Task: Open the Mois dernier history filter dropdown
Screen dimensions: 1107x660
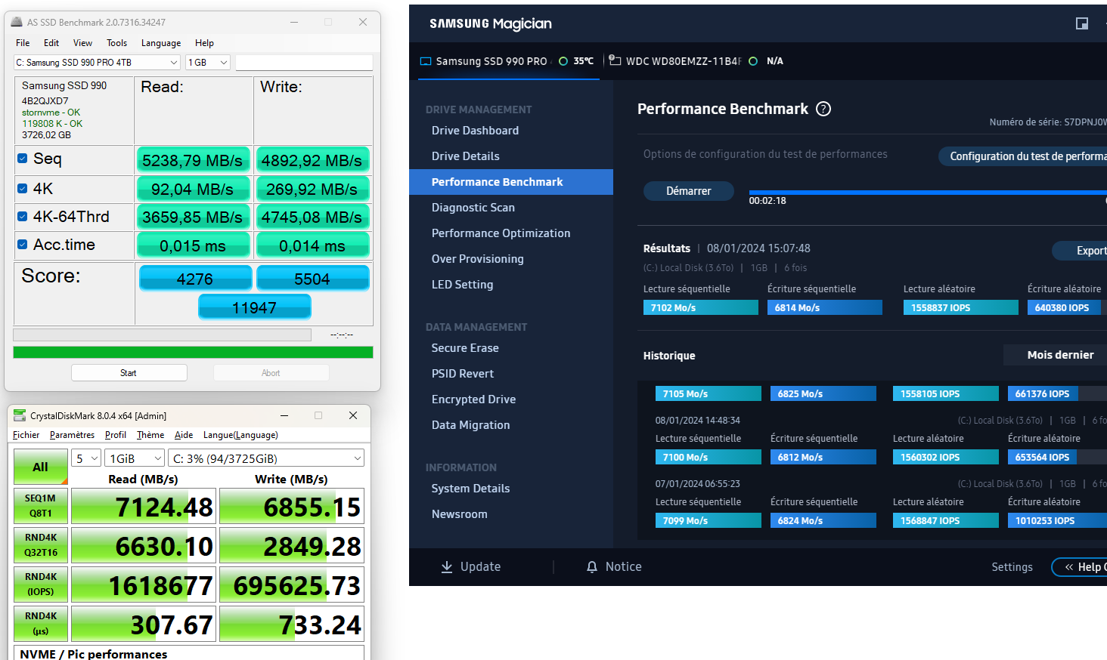Action: (x=1055, y=355)
